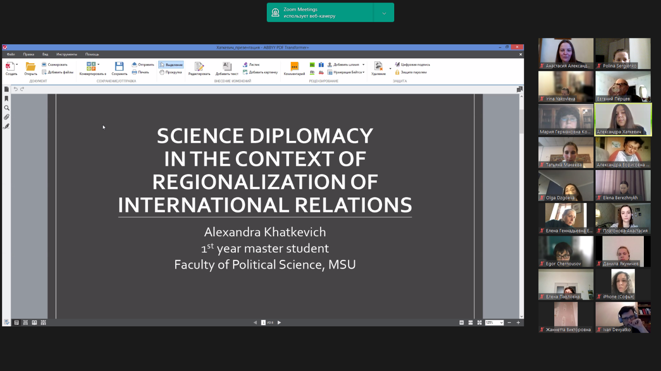The width and height of the screenshot is (661, 371).
Task: Toggle the Выделение selection mode
Action: point(171,65)
